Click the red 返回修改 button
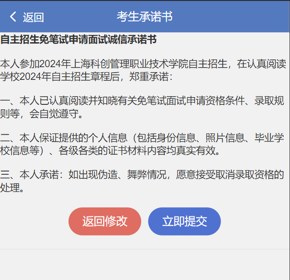This screenshot has height=280, width=290. tap(105, 221)
